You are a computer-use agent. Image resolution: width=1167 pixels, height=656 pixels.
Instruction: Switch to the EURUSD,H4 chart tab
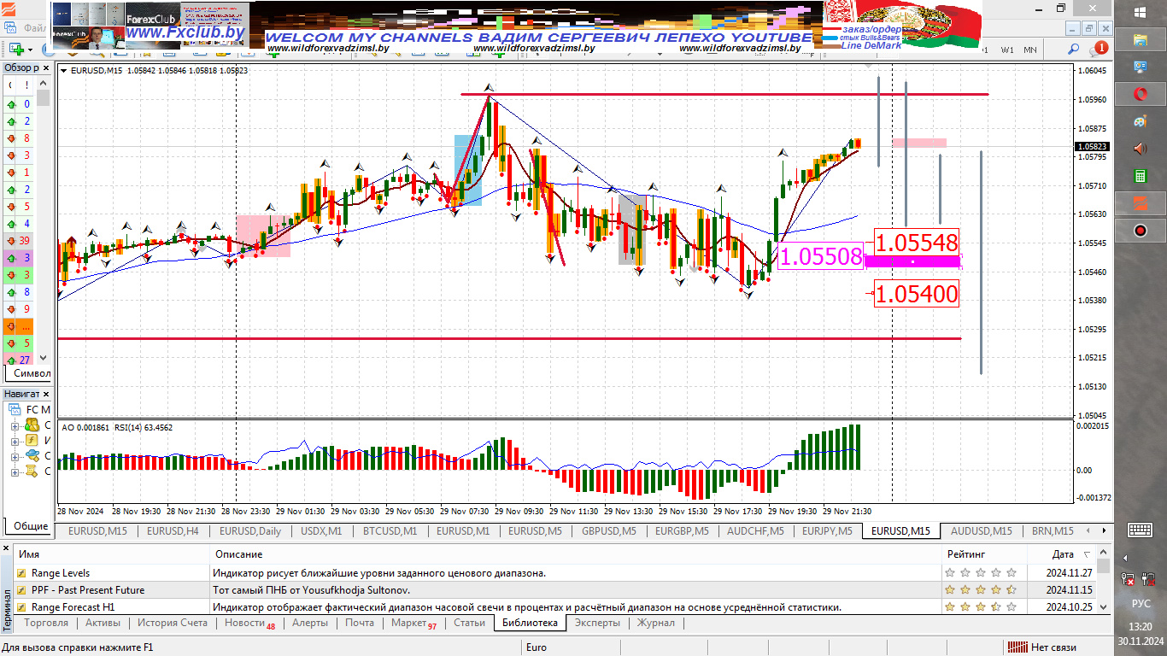pyautogui.click(x=173, y=531)
